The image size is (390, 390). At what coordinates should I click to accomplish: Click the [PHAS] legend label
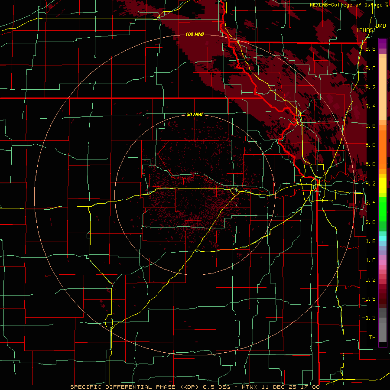click(366, 30)
